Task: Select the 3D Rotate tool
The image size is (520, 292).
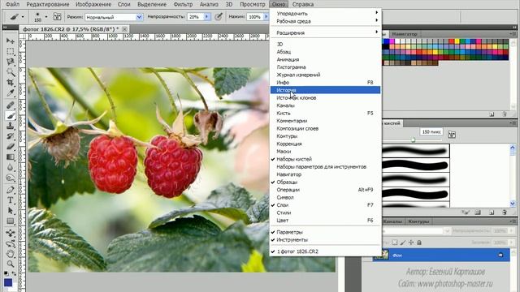Action: point(11,233)
